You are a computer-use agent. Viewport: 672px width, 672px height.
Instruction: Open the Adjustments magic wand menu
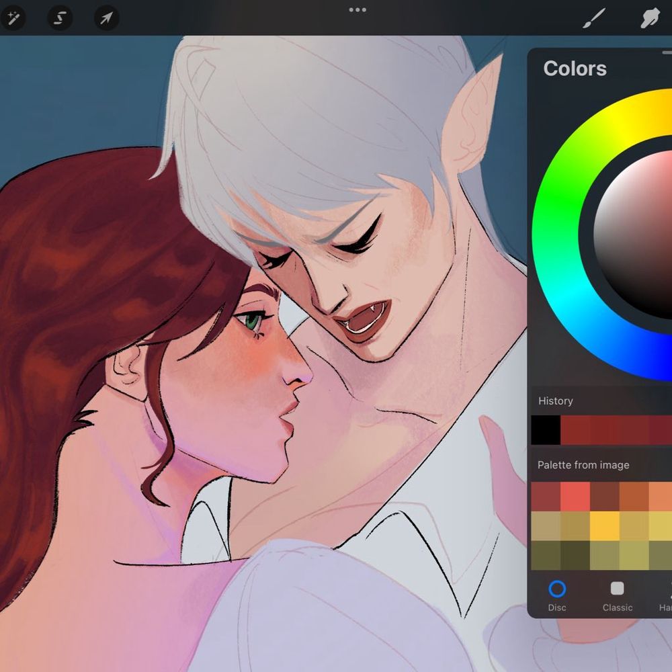(13, 18)
